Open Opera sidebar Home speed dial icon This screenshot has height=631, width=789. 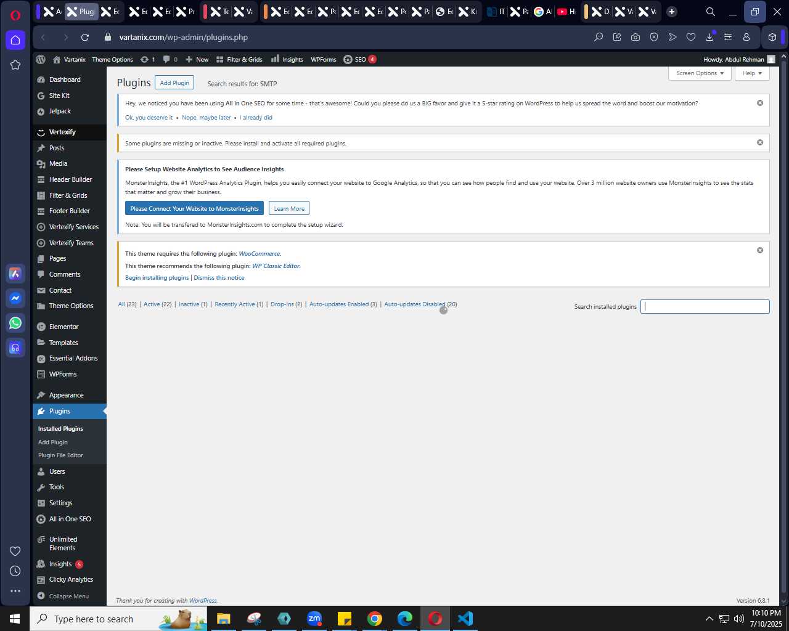click(x=15, y=40)
